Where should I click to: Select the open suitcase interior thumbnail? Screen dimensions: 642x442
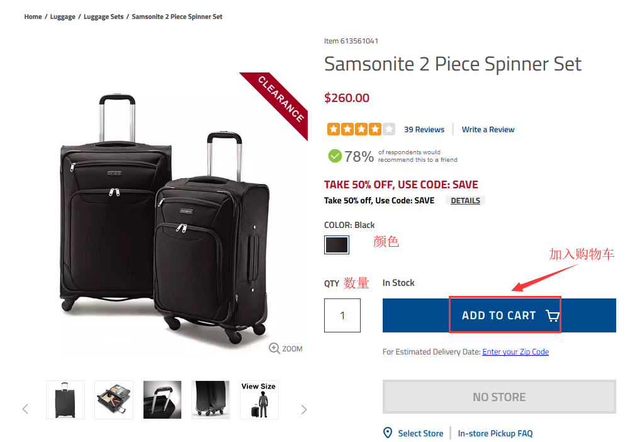tap(114, 400)
